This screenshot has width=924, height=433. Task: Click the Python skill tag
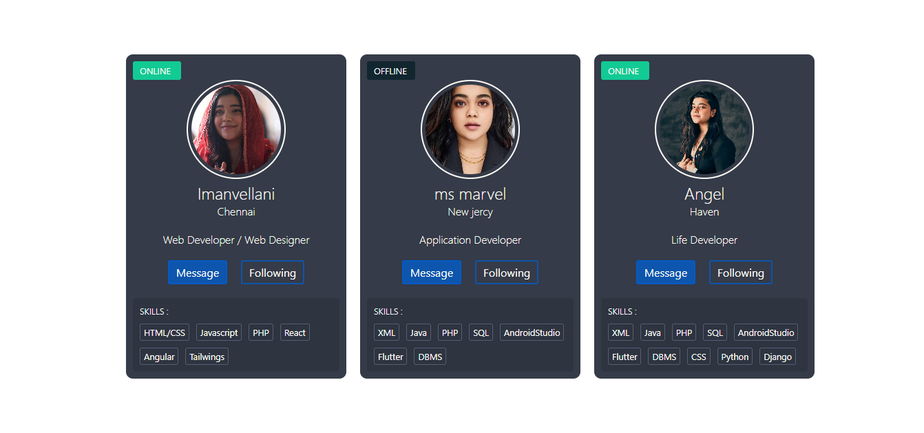click(735, 357)
